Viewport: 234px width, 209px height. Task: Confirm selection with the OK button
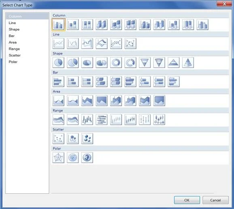point(187,200)
